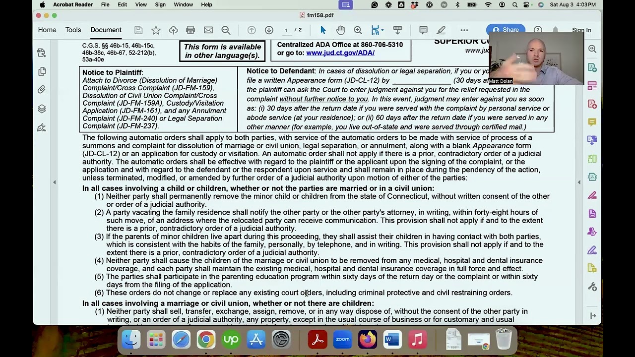Choose the selection arrow tool
Viewport: 635px width, 357px height.
tap(323, 30)
